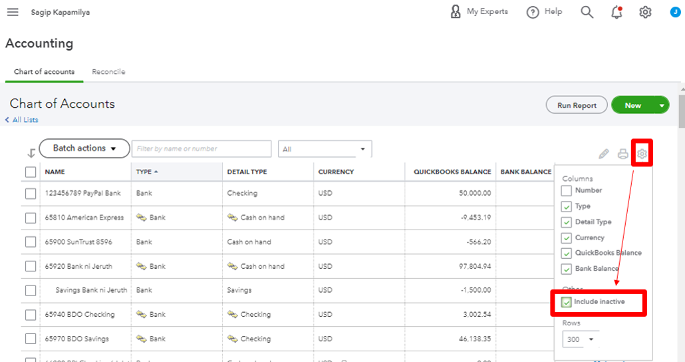This screenshot has height=362, width=685.
Task: Click the search magnifier icon
Action: click(x=587, y=12)
